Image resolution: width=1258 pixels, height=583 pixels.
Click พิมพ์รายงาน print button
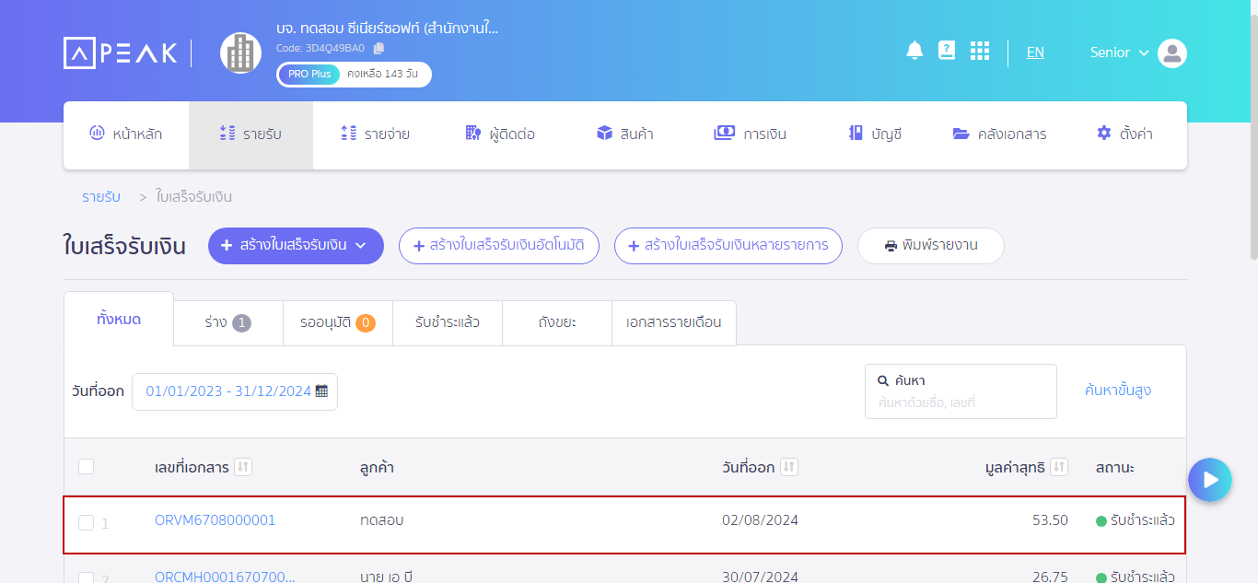[x=930, y=246]
